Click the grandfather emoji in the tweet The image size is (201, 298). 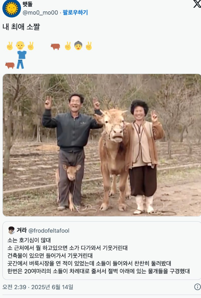(x=20, y=46)
